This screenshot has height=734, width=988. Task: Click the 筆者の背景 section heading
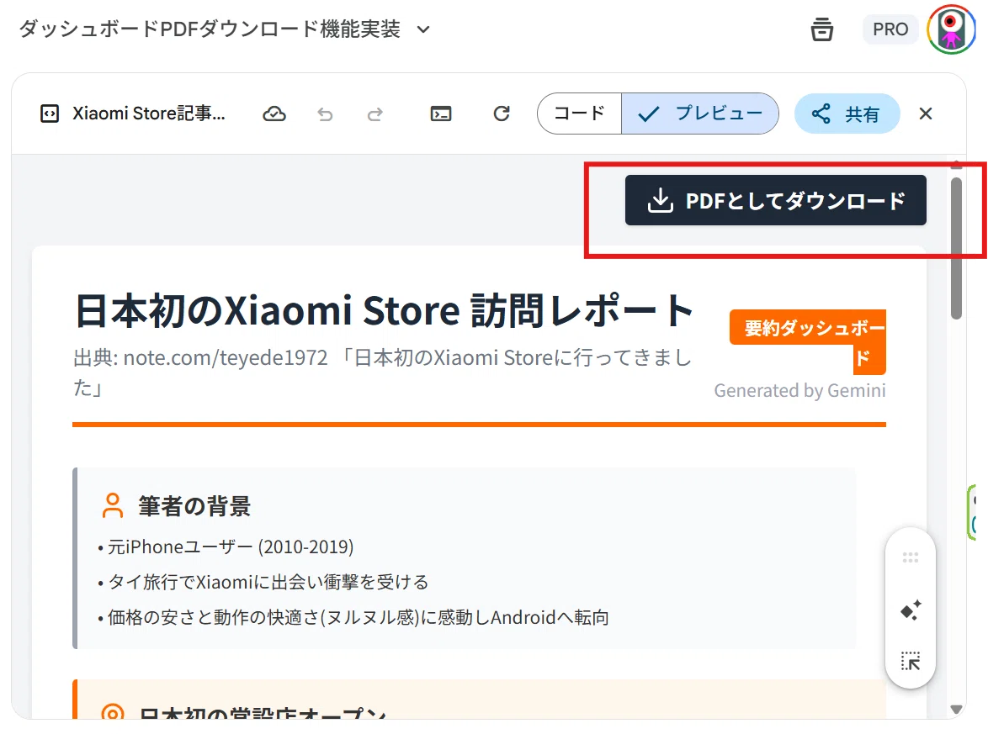[x=194, y=506]
